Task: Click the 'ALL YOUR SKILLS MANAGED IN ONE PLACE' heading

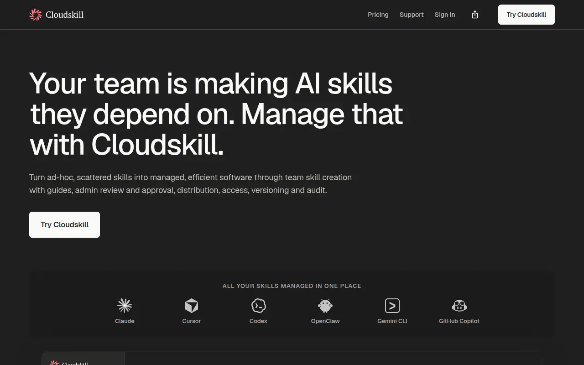Action: tap(292, 286)
